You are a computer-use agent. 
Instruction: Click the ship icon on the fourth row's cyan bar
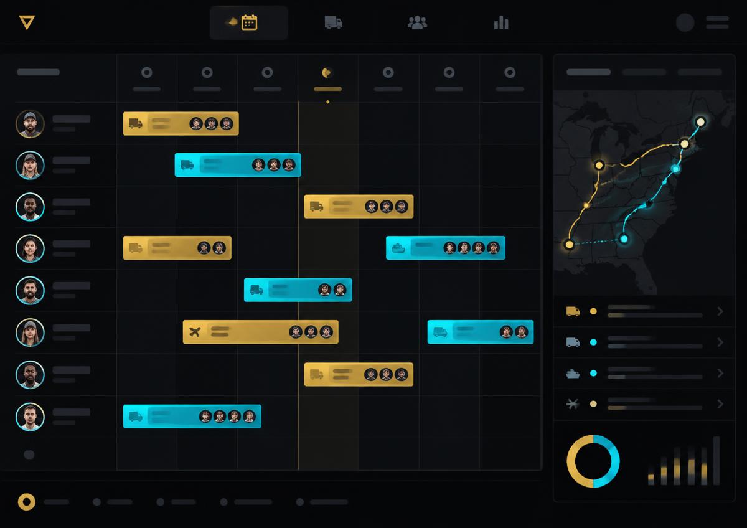[x=398, y=248]
